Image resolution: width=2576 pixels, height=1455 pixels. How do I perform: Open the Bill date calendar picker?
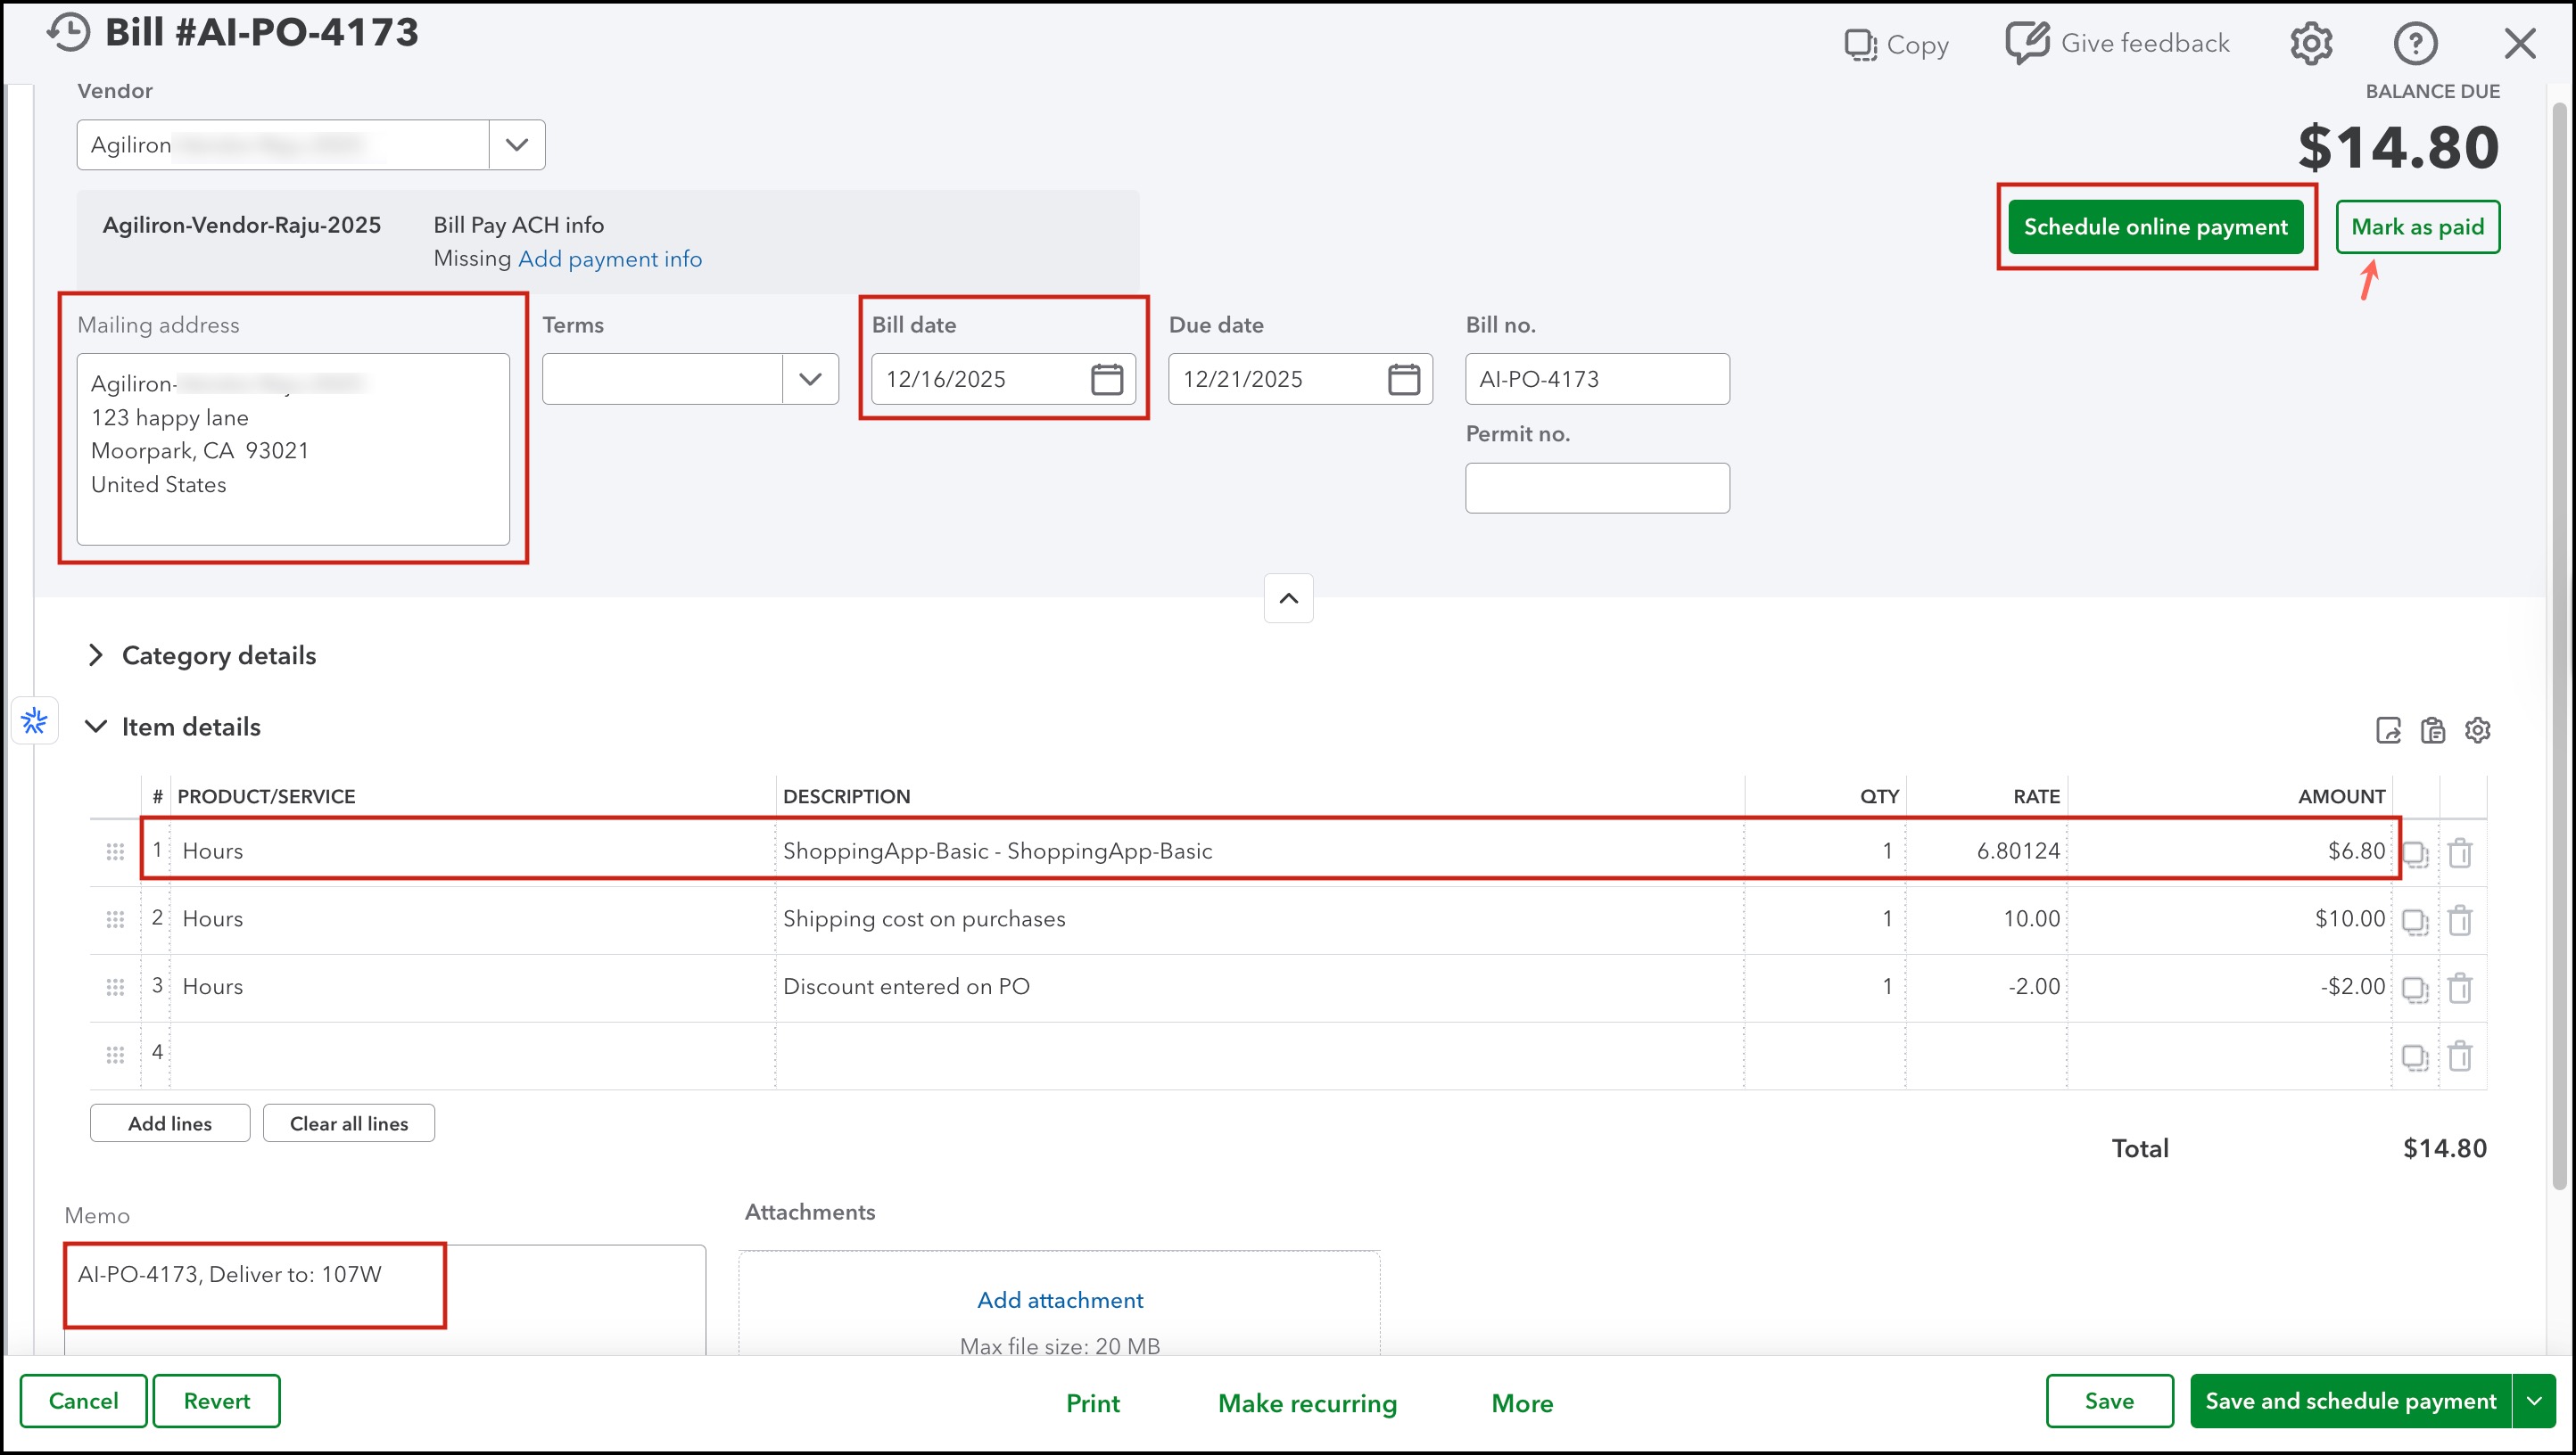[x=1106, y=379]
